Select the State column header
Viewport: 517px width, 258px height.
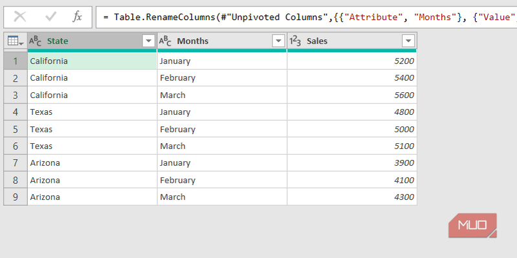(x=84, y=41)
